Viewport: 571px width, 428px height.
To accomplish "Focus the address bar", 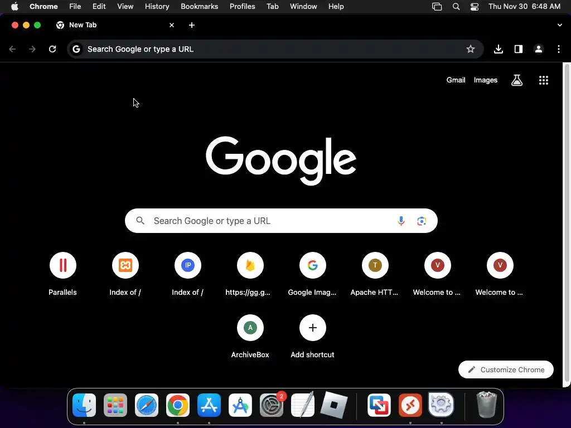I will pyautogui.click(x=275, y=49).
